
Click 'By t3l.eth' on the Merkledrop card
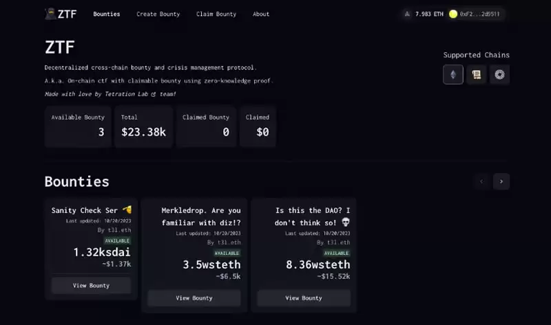[224, 243]
